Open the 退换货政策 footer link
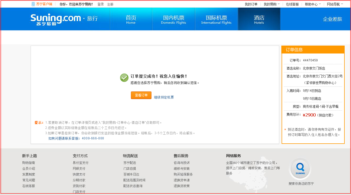Screen dimensions: 351x195 tap(182, 186)
